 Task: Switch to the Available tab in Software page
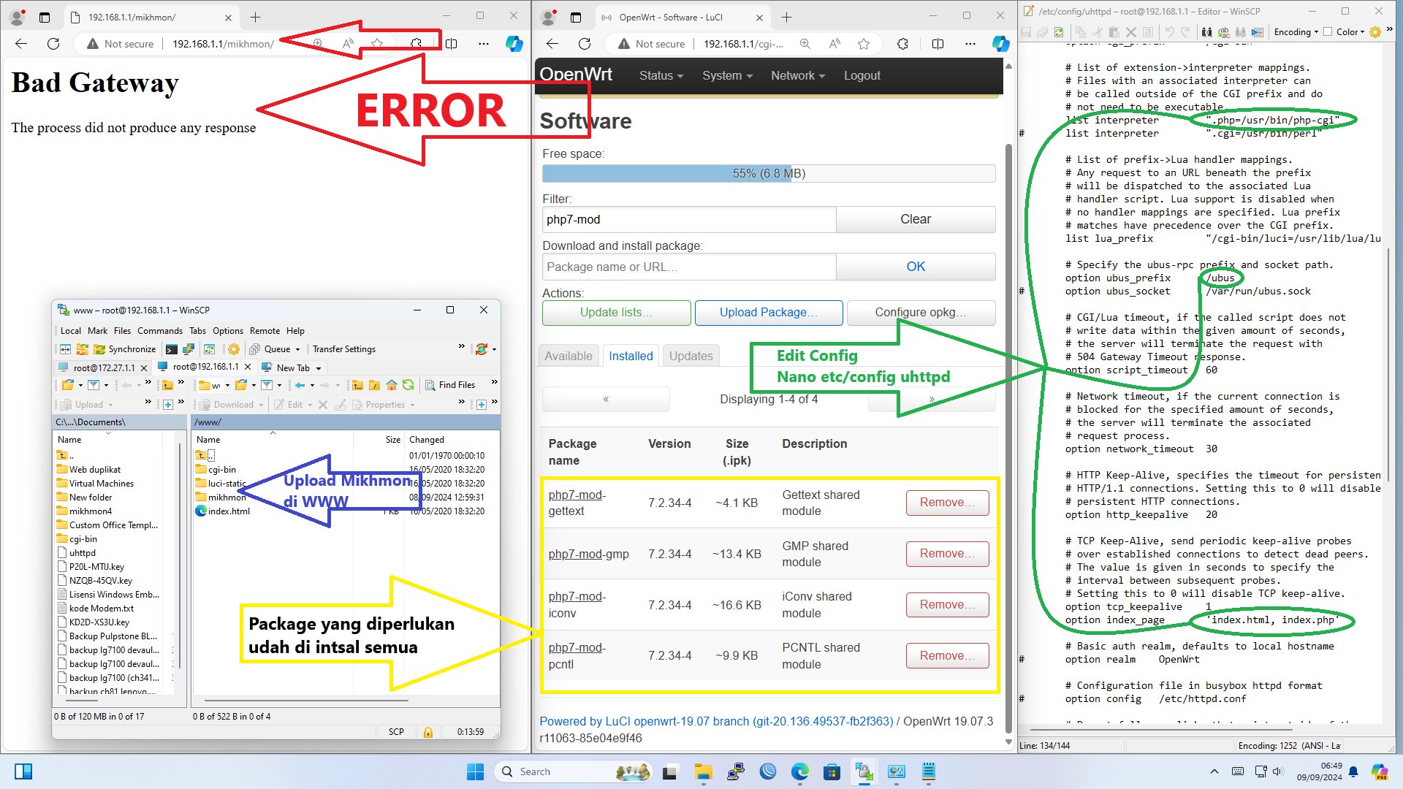click(x=568, y=356)
